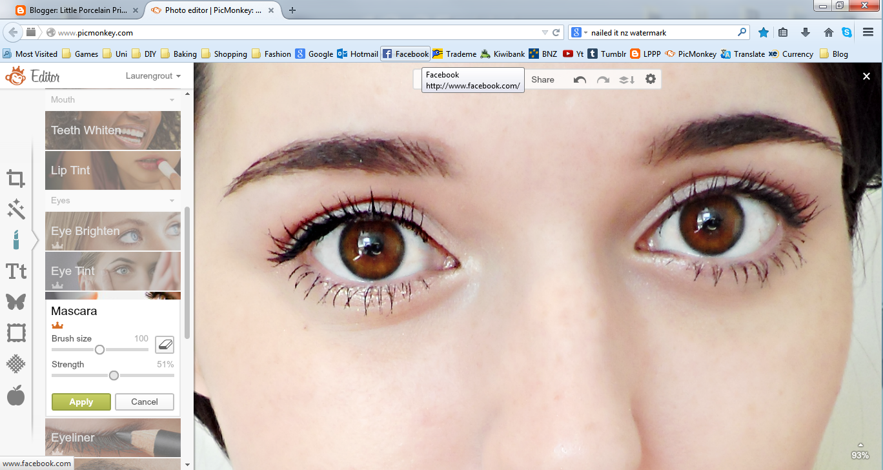Open the settings gear in editor toolbar
Viewport: 883px width, 470px height.
click(x=650, y=79)
